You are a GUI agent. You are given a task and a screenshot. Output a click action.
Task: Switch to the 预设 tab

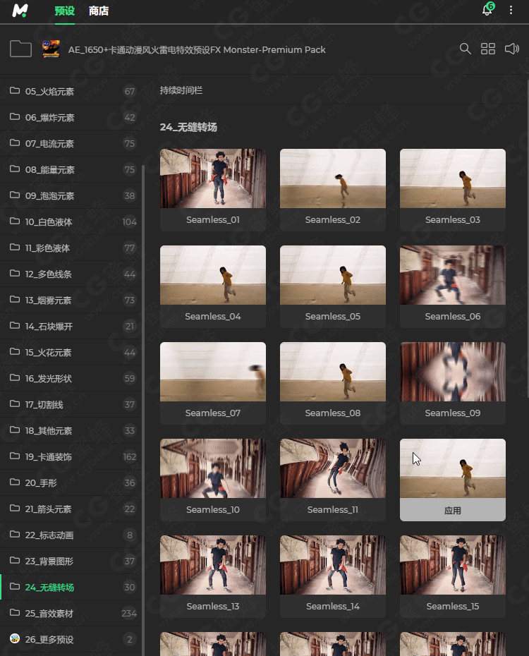point(64,11)
